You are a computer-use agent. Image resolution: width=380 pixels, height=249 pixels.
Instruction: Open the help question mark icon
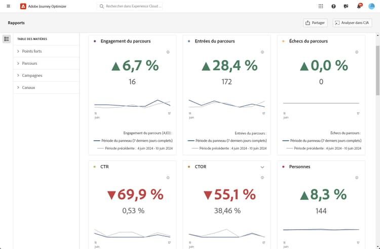coord(333,6)
